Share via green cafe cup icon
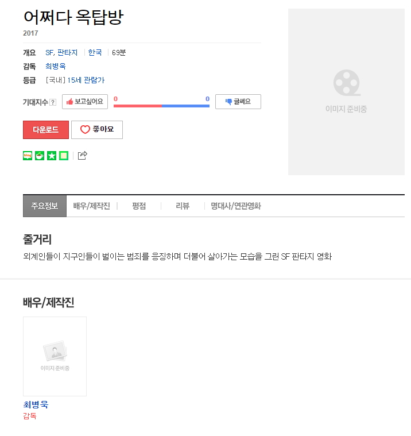Image resolution: width=411 pixels, height=436 pixels. point(40,156)
